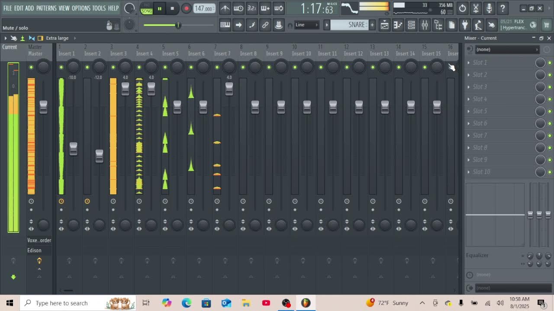Open the tempo tapper icon
This screenshot has height=311, width=554.
[478, 25]
